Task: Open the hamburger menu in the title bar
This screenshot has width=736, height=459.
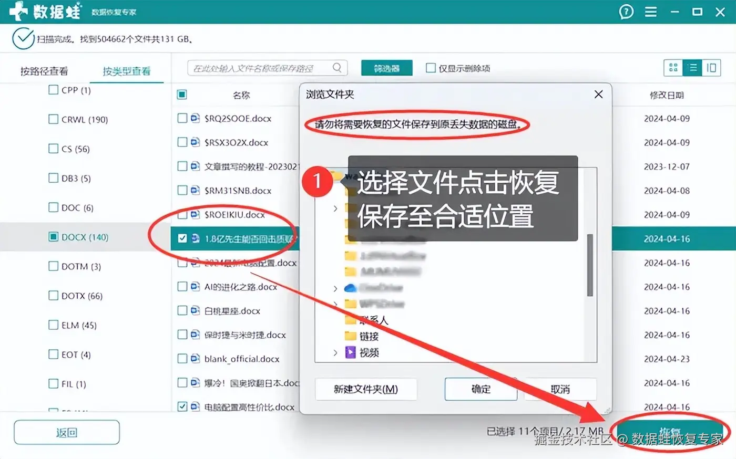Action: pos(651,12)
